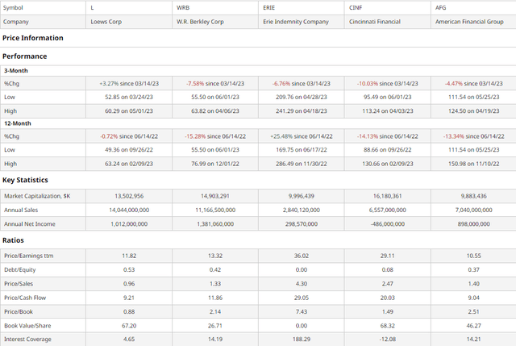Select interest coverage value 188.29

302,339
